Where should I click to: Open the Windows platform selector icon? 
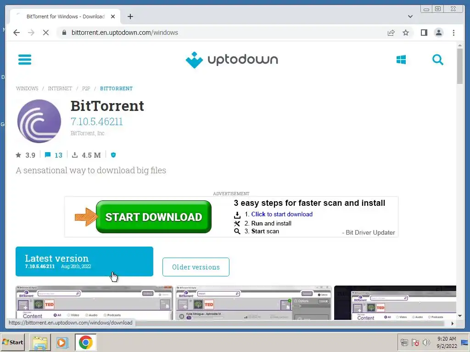(x=401, y=60)
